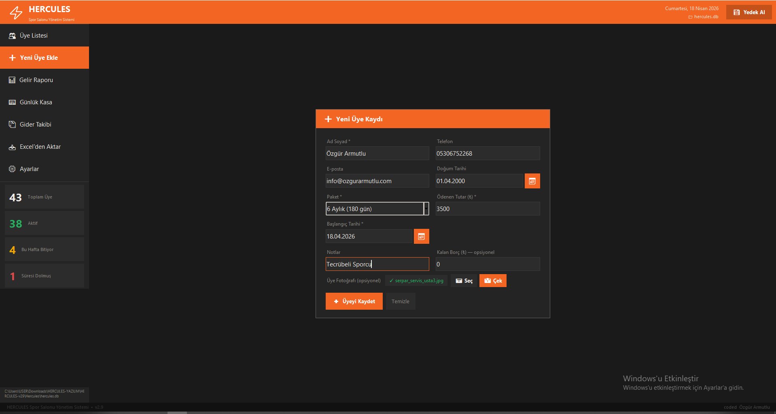Focus the Kalan Borç input field
Image resolution: width=776 pixels, height=414 pixels.
[x=488, y=264]
